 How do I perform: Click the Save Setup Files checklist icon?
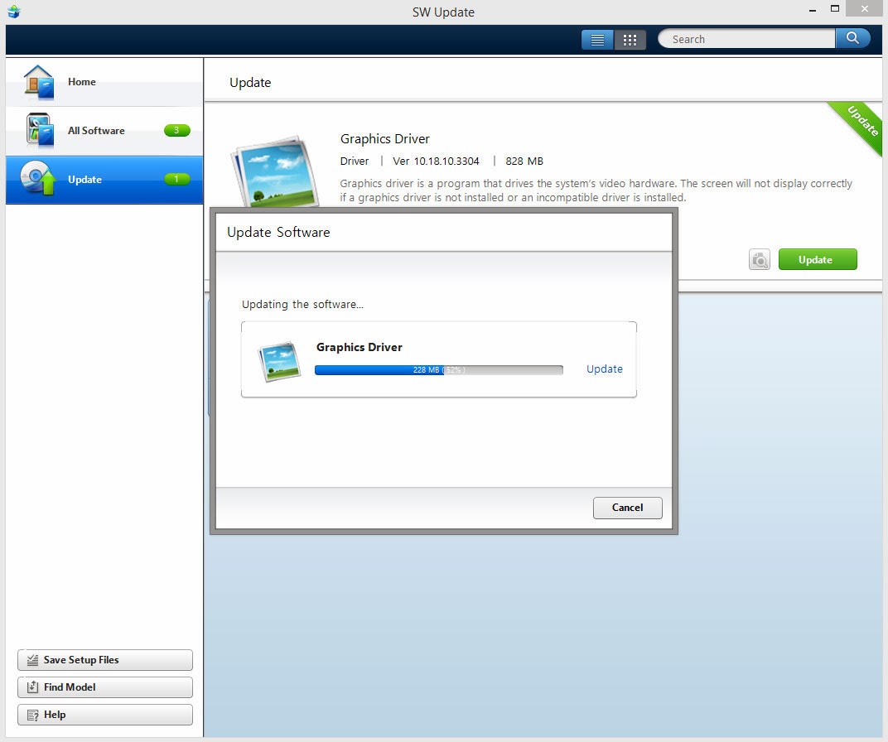click(x=33, y=660)
